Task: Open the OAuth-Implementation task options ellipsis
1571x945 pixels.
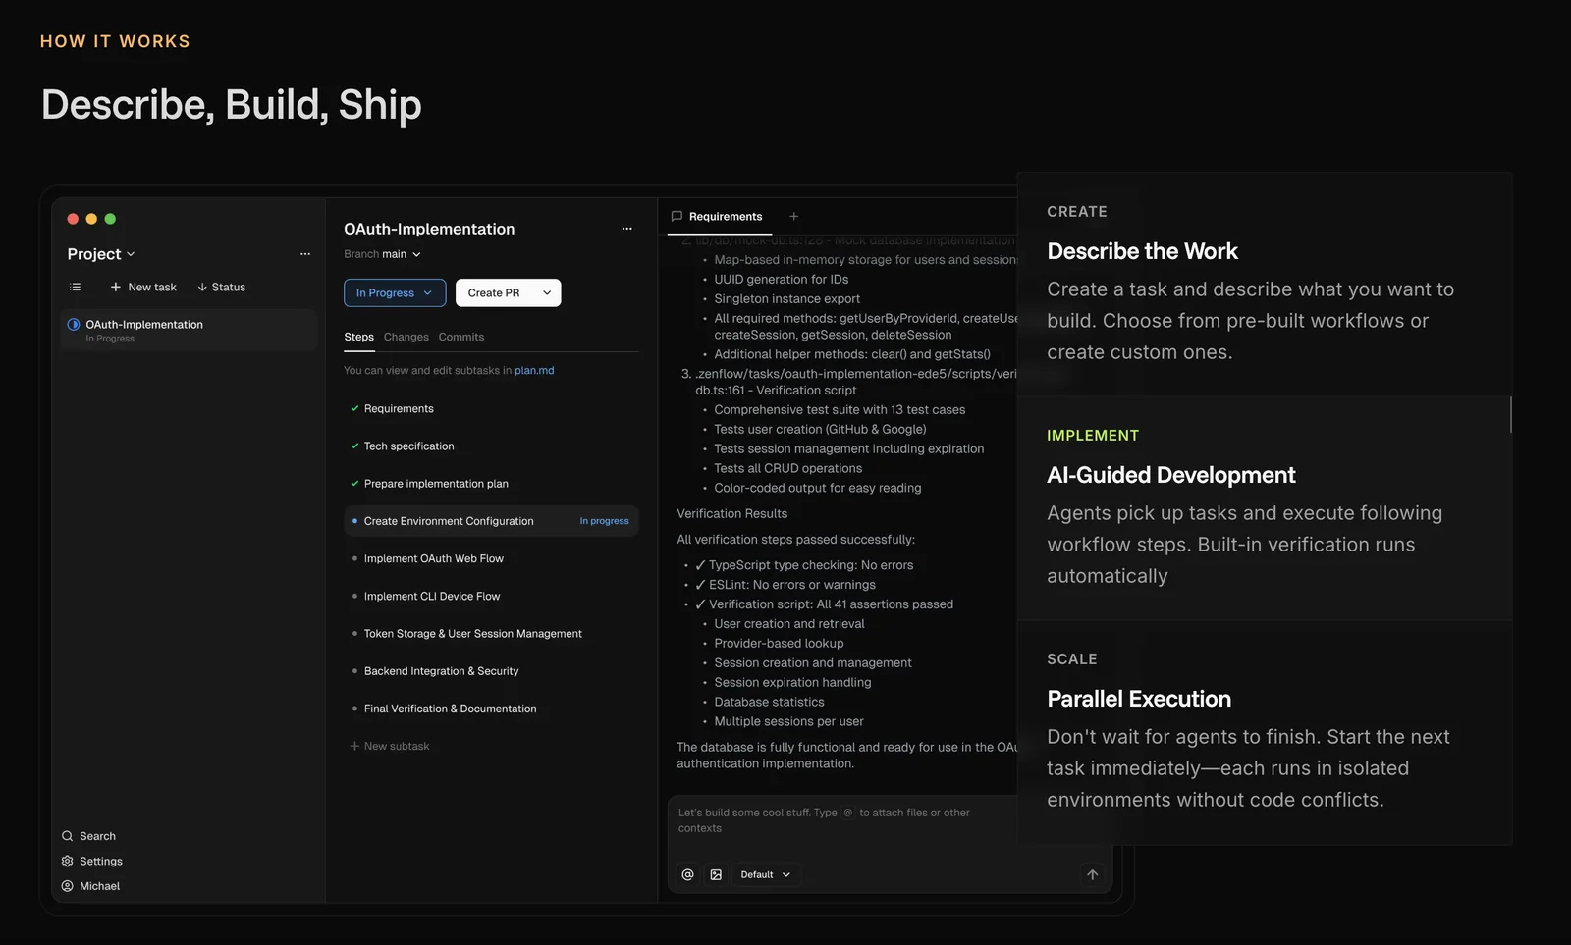Action: pos(626,229)
